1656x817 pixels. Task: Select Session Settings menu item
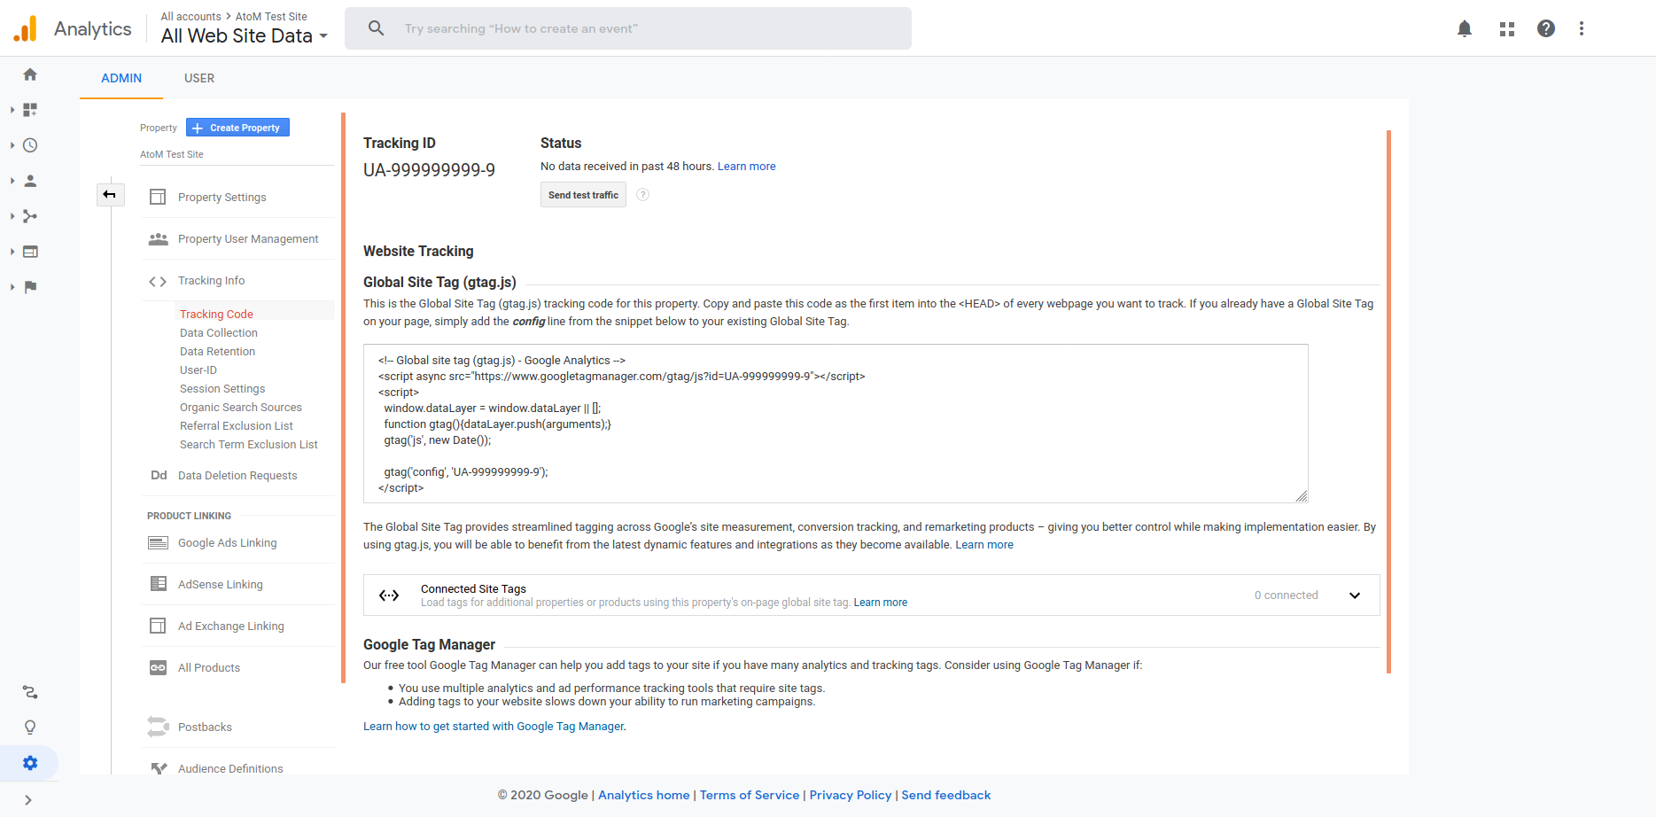pyautogui.click(x=222, y=389)
